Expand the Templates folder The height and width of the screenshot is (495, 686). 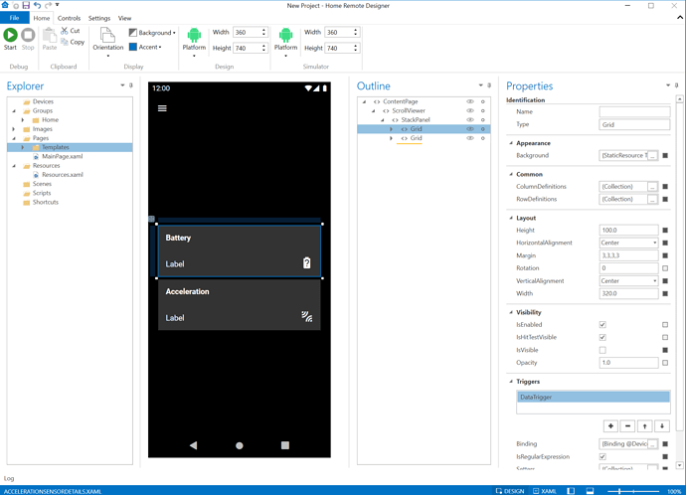coord(23,147)
